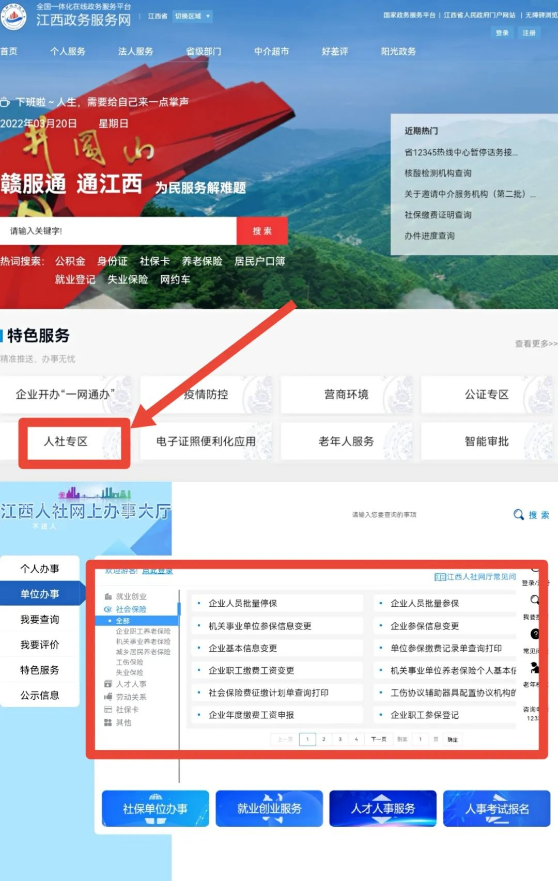Open the 人社专区 service tile
The image size is (558, 881).
(66, 442)
